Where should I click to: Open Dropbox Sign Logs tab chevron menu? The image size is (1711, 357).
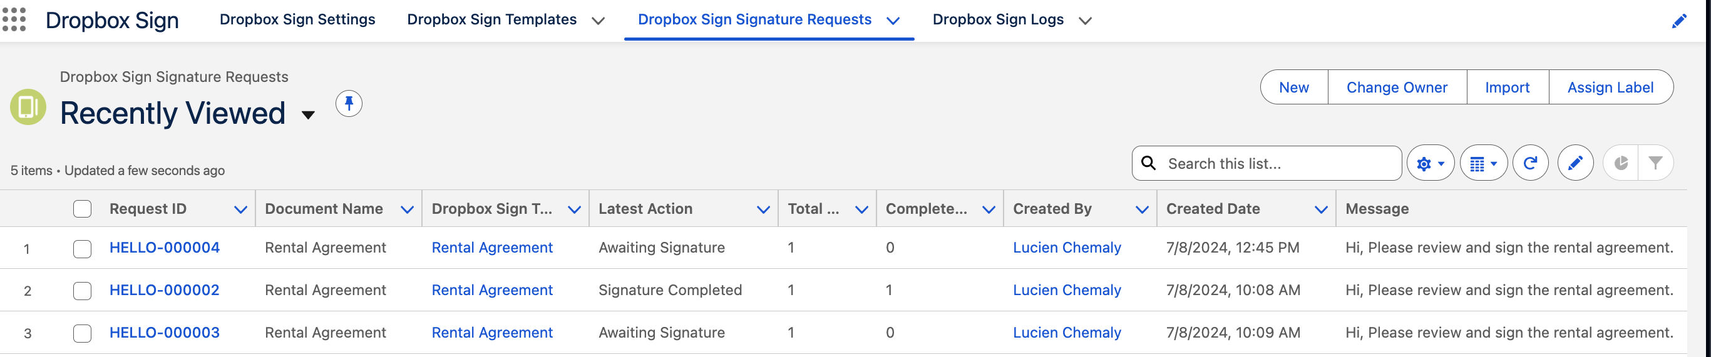coord(1086,21)
